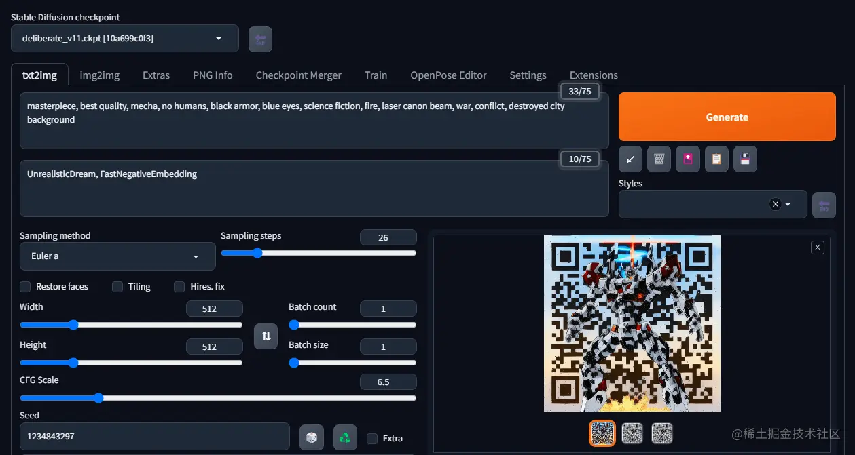Randomize the seed with the dice icon
This screenshot has width=855, height=455.
312,437
